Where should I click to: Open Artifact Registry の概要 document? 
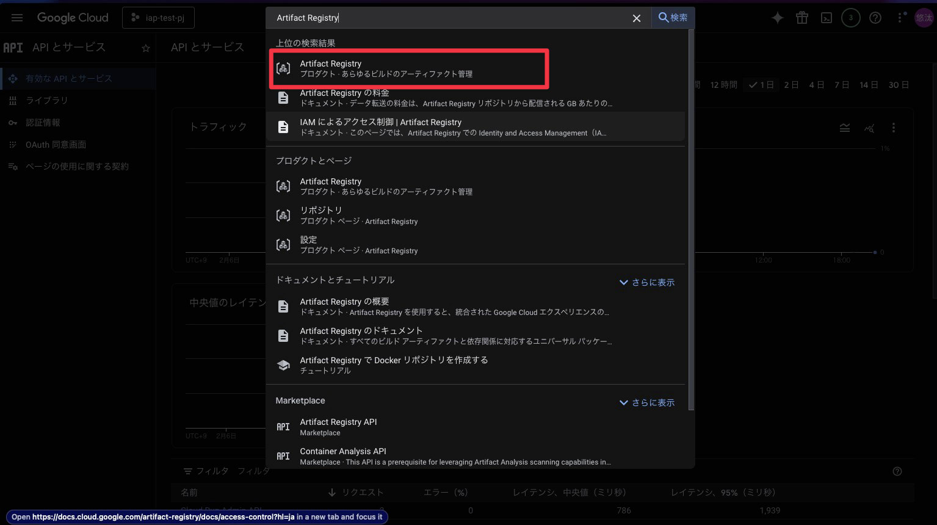(476, 306)
